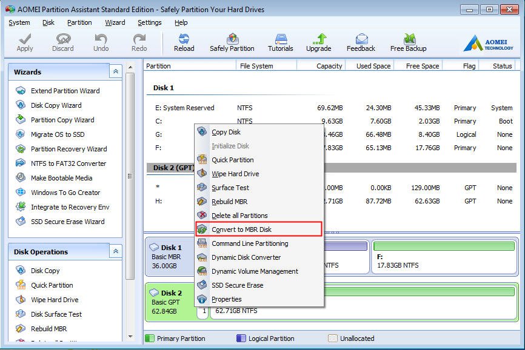The width and height of the screenshot is (525, 350).
Task: Sort by the File System column header
Action: point(267,66)
